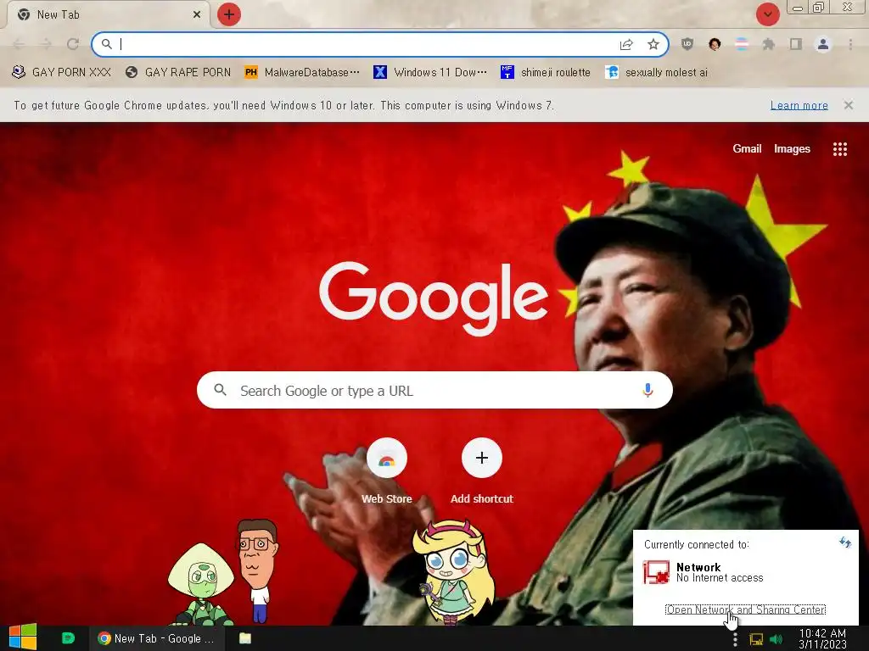Open the volume speaker tray icon
Screen dimensions: 869x651
(x=776, y=639)
